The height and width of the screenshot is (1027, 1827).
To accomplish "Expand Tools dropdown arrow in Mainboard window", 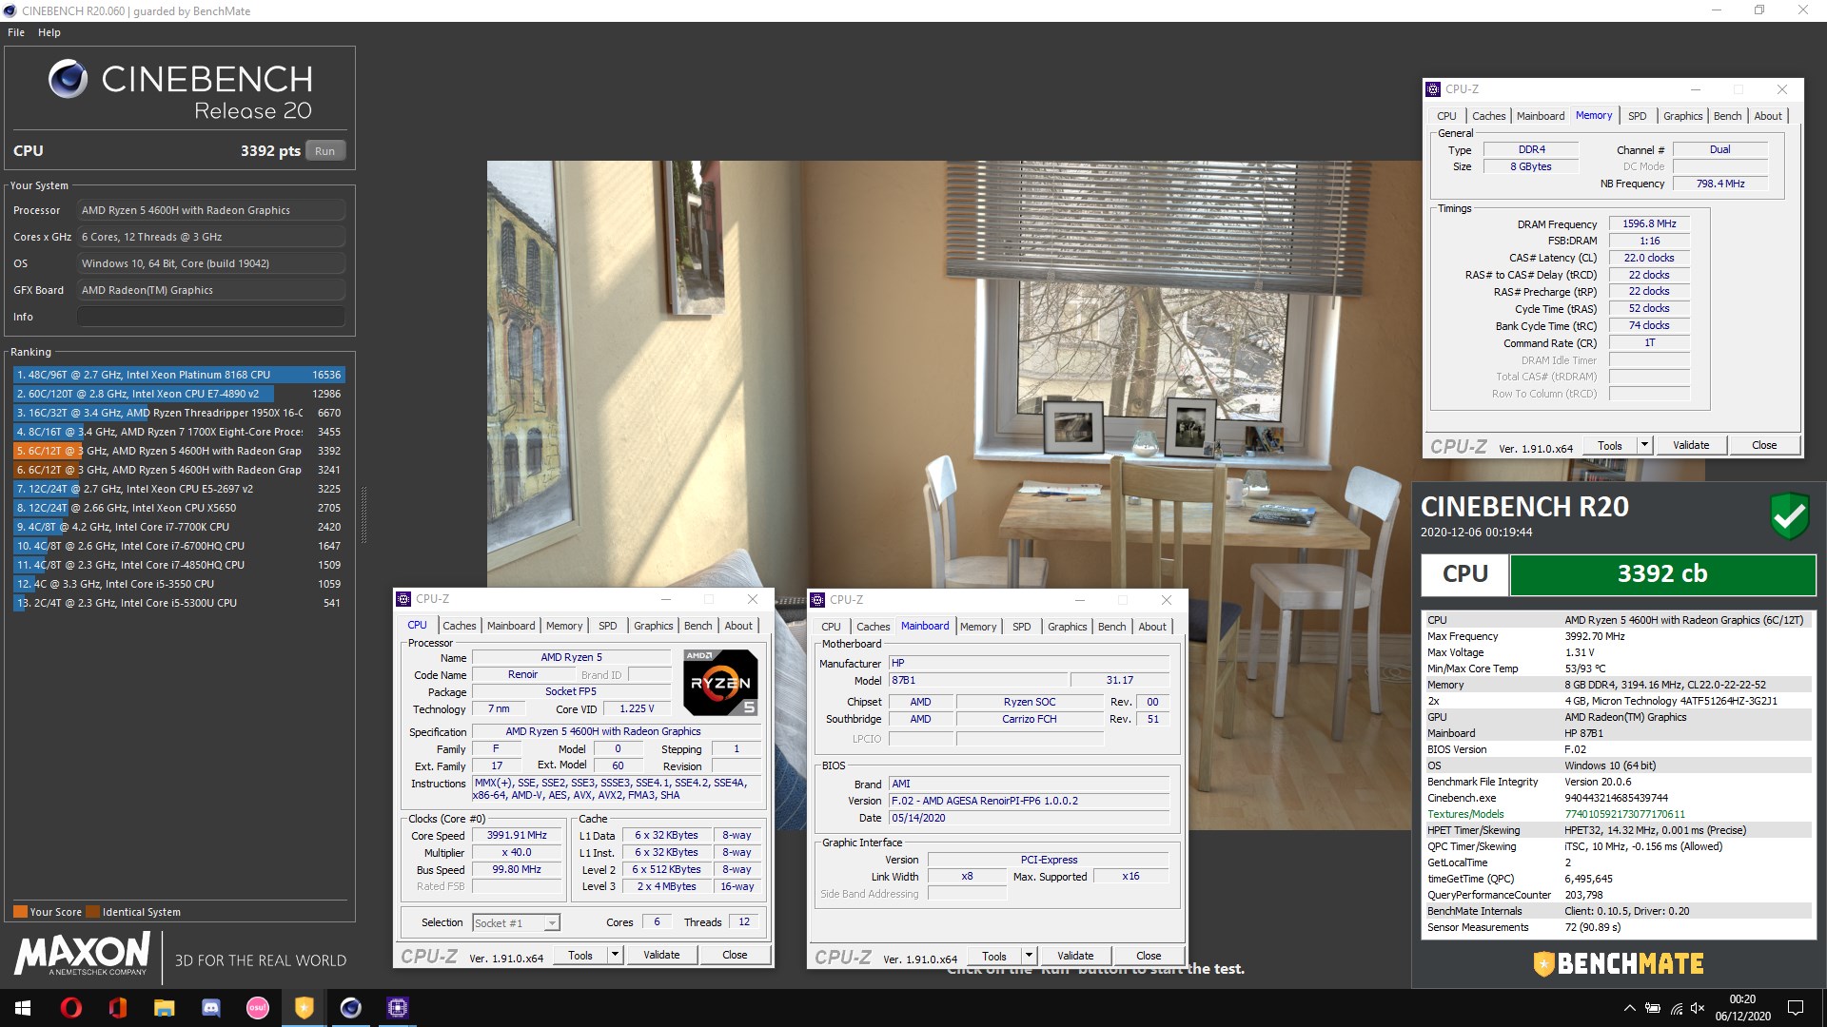I will coord(1029,956).
